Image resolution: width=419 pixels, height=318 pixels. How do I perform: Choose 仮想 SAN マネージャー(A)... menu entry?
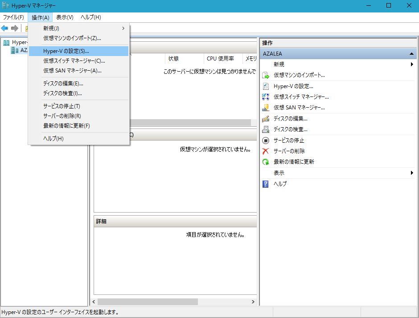point(78,71)
